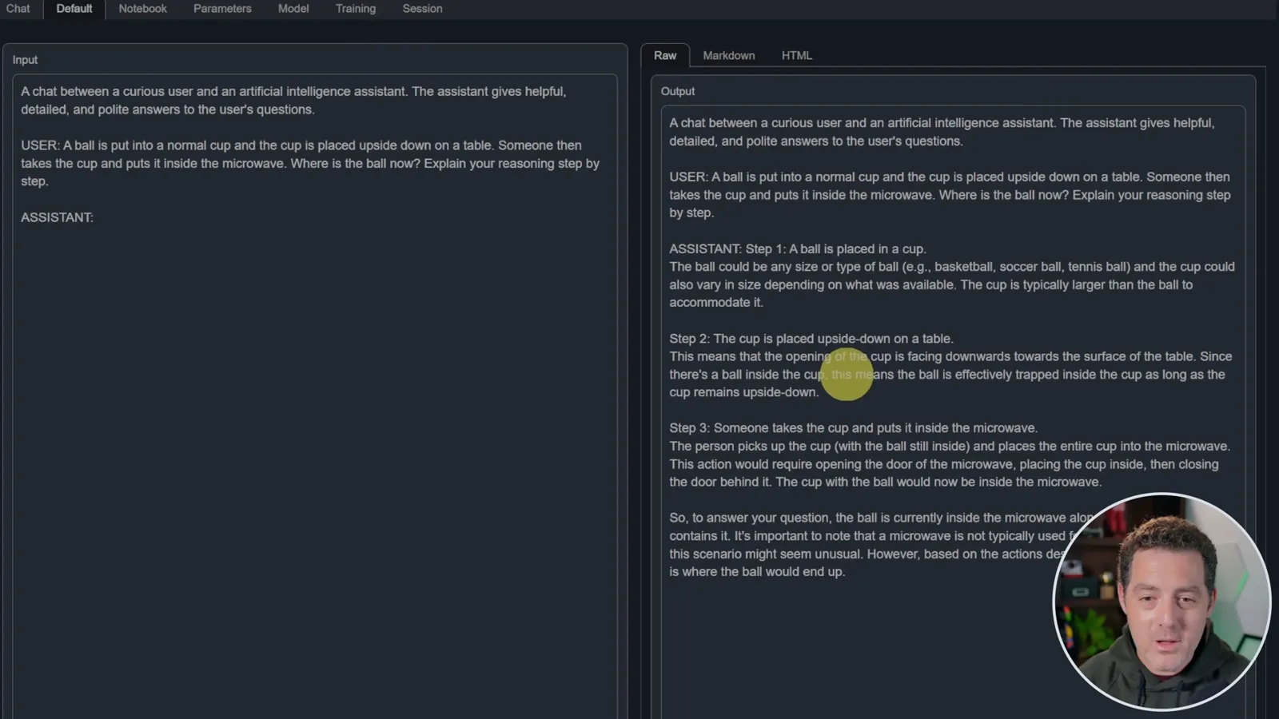Place cursor on the ASSISTANT: line in Input
Screen dimensions: 1279x719
click(57, 217)
